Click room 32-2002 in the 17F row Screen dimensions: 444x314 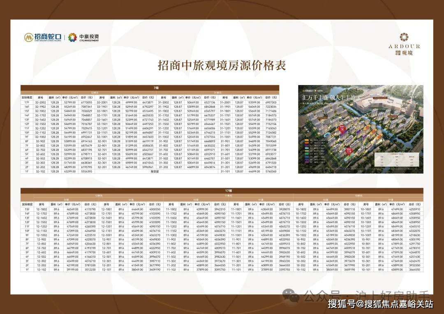tap(41, 102)
